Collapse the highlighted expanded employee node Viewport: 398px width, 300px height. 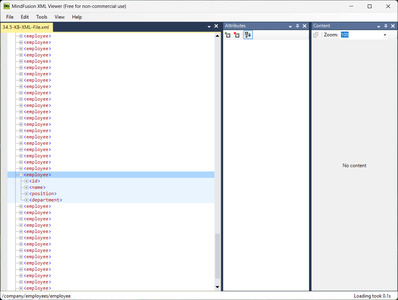pyautogui.click(x=21, y=175)
